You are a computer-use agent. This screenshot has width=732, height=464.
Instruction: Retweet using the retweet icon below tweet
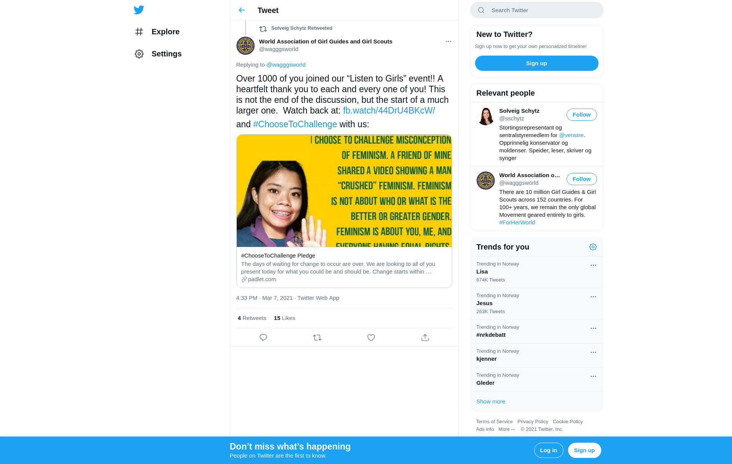tap(317, 338)
